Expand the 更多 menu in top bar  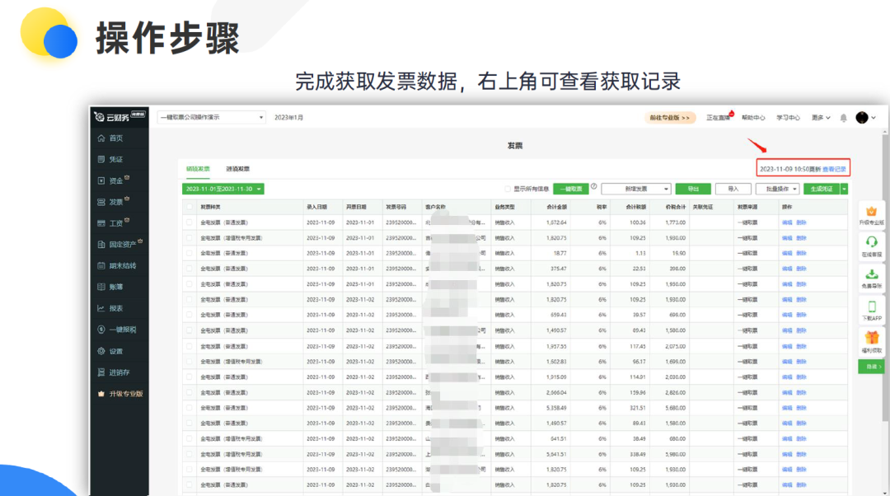pos(821,118)
